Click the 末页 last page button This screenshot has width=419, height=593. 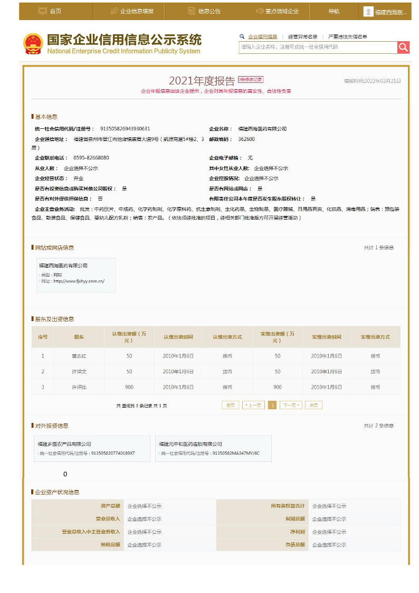coord(313,405)
